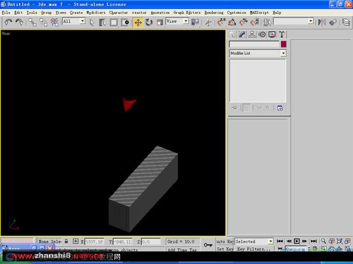The height and width of the screenshot is (264, 353).
Task: Play the animation
Action: pos(297,241)
